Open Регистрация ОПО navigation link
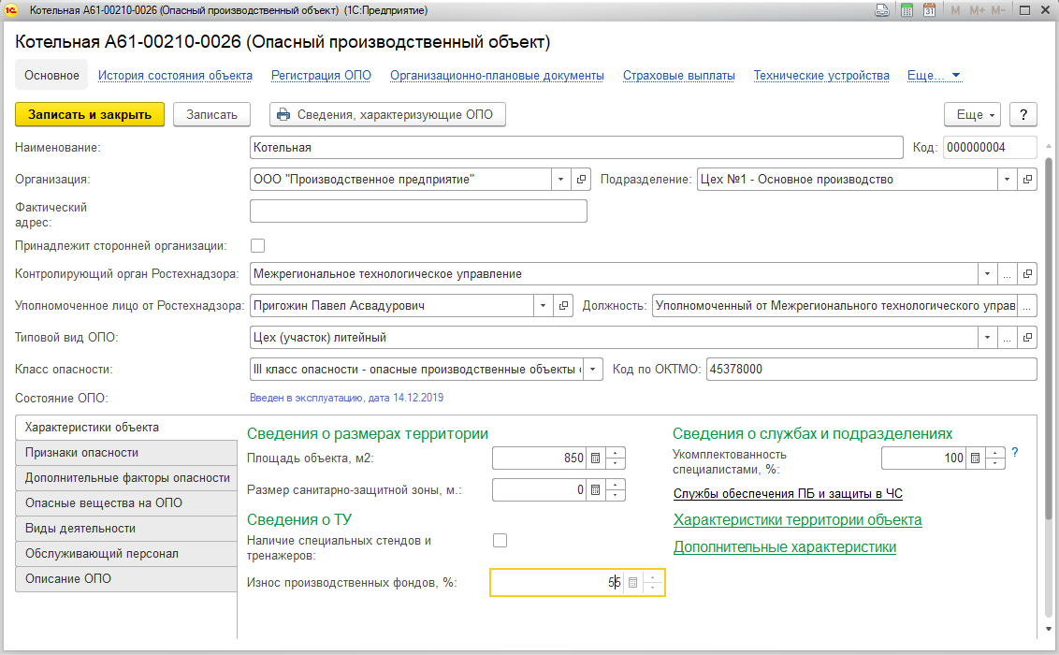 (321, 76)
